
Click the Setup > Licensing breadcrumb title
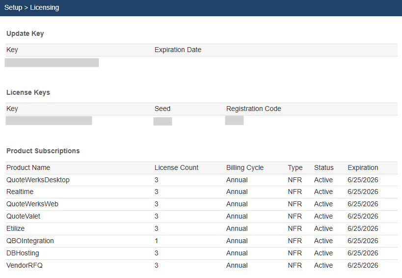point(31,8)
